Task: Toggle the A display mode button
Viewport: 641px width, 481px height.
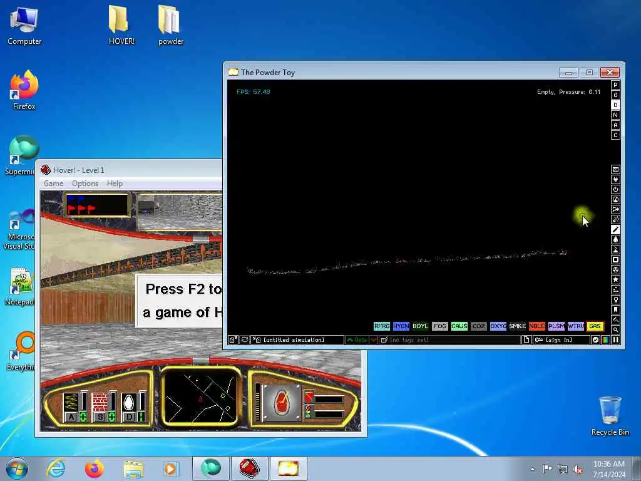Action: click(615, 125)
